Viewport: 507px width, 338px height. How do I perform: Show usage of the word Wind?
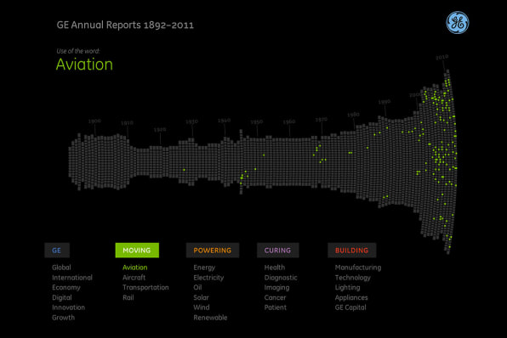tap(202, 307)
